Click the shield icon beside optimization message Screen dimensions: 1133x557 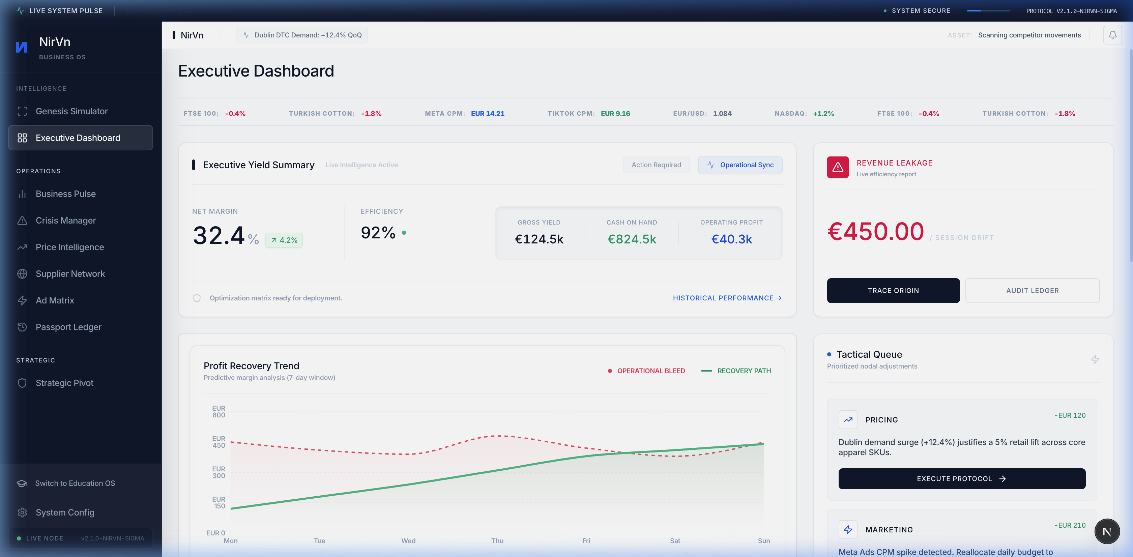[197, 298]
